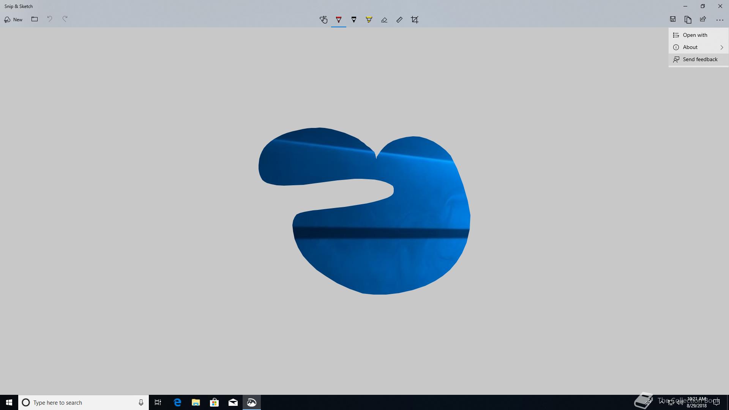
Task: Save the snip with the disk icon
Action: click(x=673, y=19)
